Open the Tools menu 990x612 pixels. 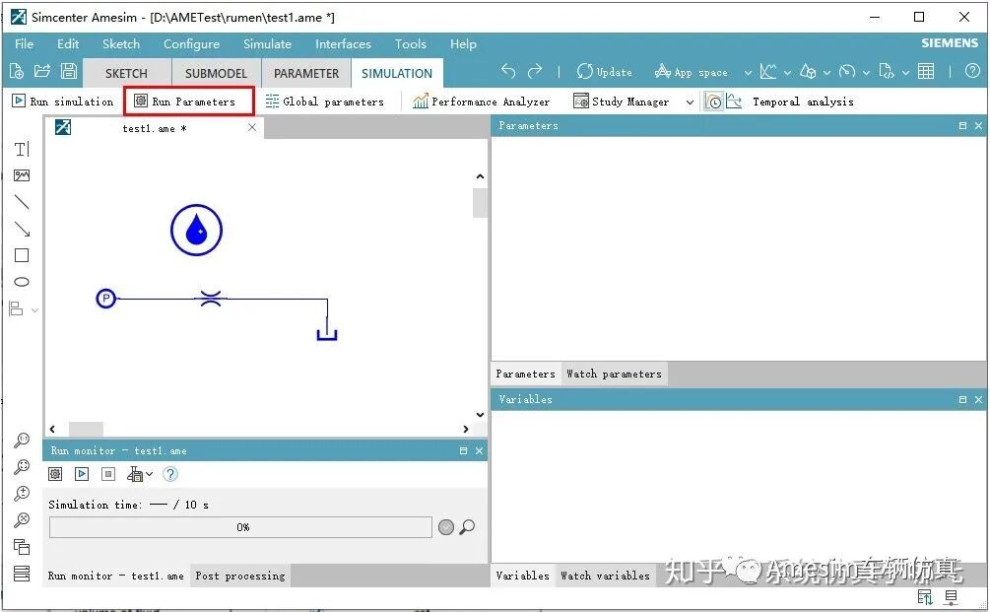coord(410,43)
